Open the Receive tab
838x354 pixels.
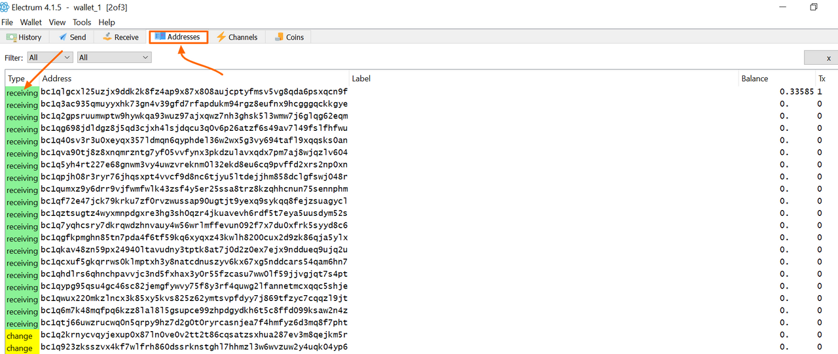(x=120, y=37)
